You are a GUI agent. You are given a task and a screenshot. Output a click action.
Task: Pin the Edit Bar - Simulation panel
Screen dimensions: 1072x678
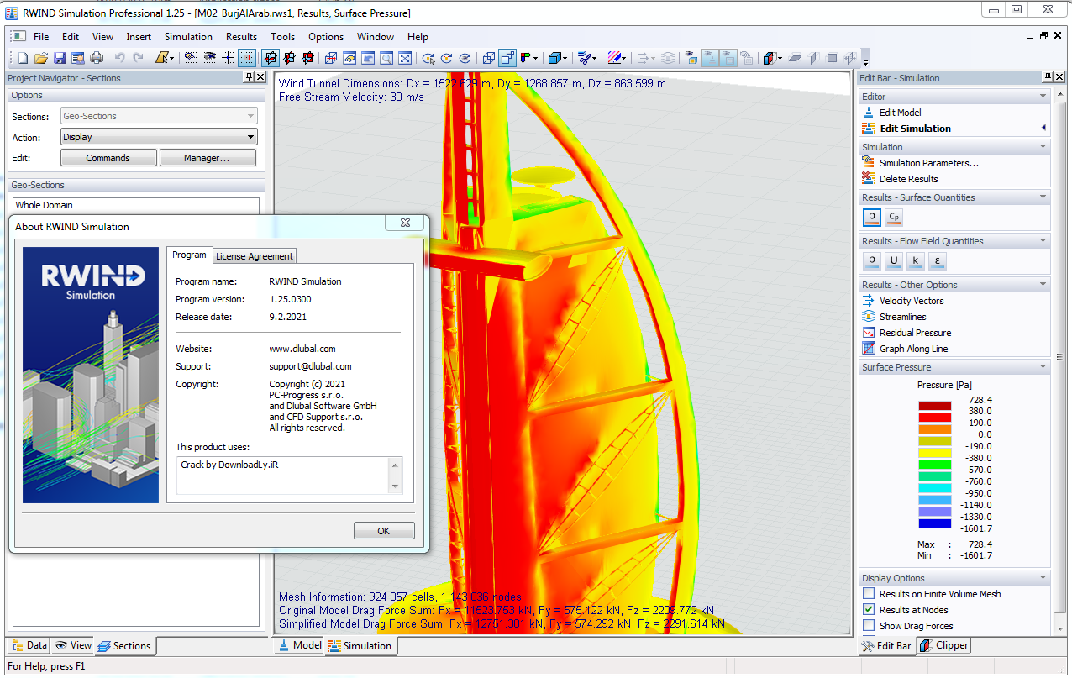point(1048,77)
